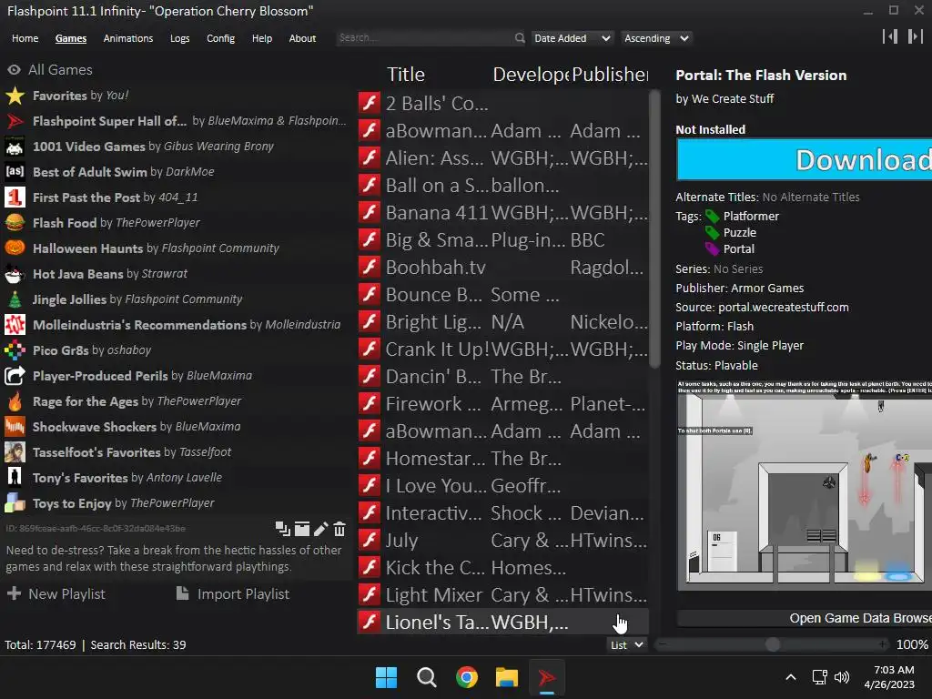Select the Toys to Enjoy blocks icon
Viewport: 932px width, 699px height.
coord(15,502)
